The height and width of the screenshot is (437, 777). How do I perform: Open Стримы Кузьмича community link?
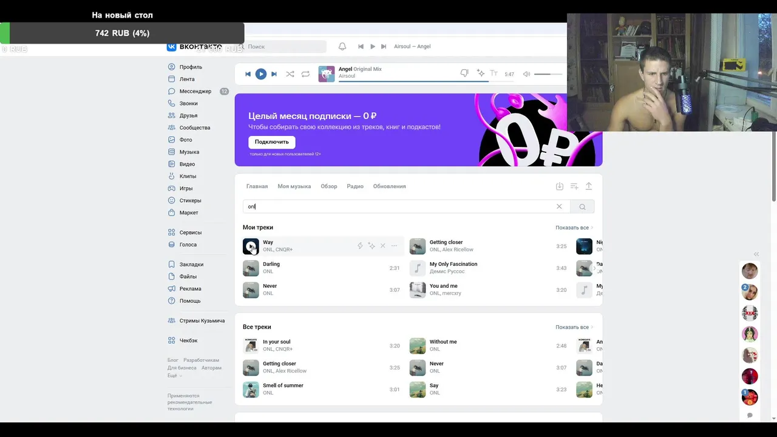point(202,320)
